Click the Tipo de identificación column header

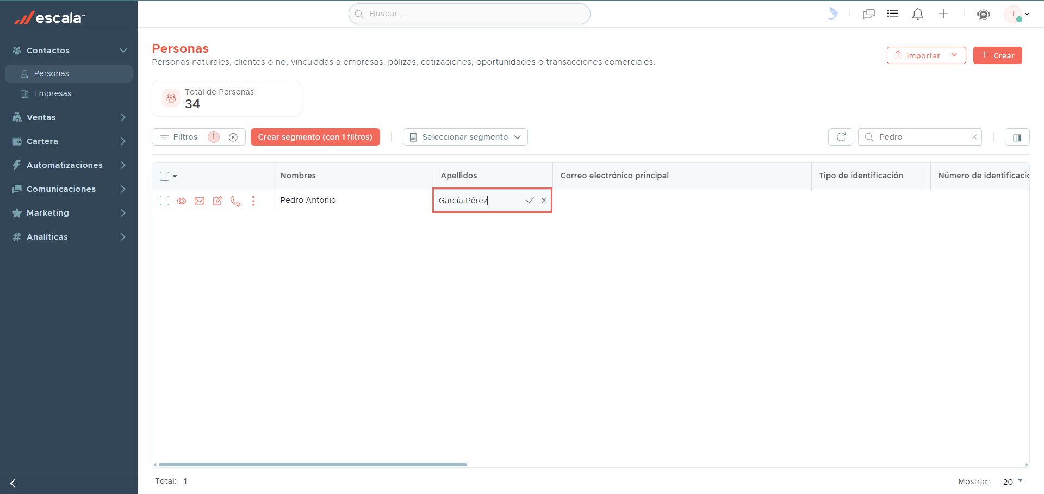pyautogui.click(x=871, y=176)
